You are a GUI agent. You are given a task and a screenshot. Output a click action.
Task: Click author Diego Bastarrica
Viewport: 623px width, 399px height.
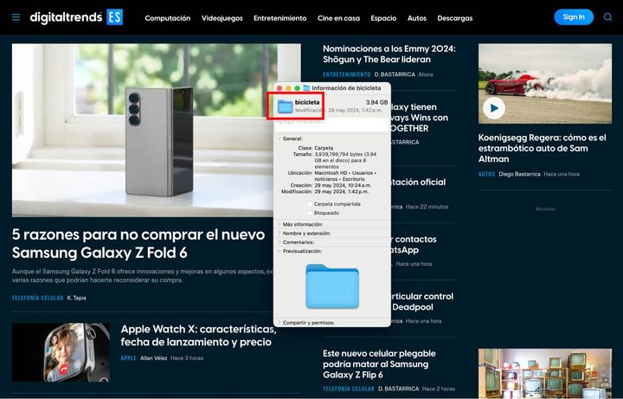[519, 174]
